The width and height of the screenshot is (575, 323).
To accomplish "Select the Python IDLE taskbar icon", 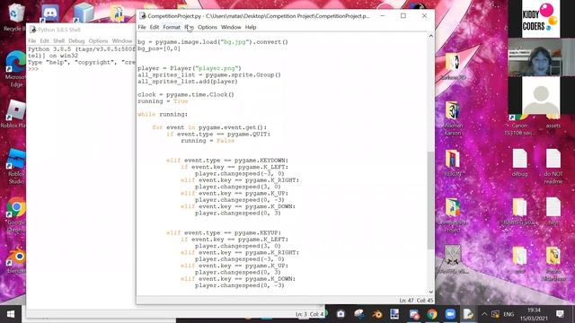I will (x=468, y=314).
